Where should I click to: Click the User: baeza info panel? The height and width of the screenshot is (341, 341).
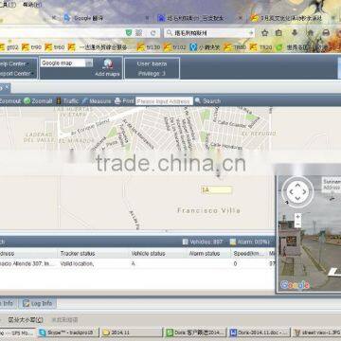coord(153,68)
